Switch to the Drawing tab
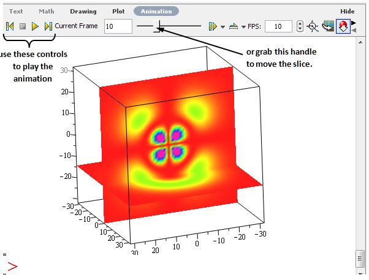 click(x=83, y=11)
